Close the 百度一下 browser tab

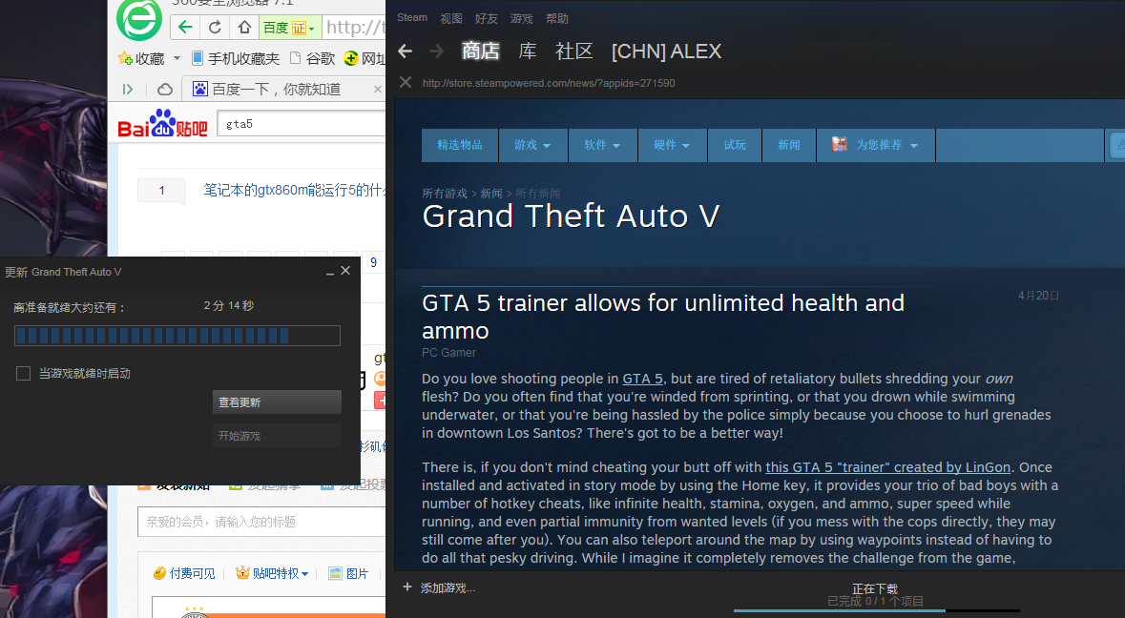click(378, 90)
